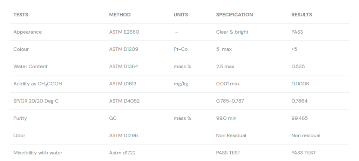Screen dimensions: 359x161
Task: Click the SP/GR 20/20 Deg C label
Action: (x=36, y=101)
